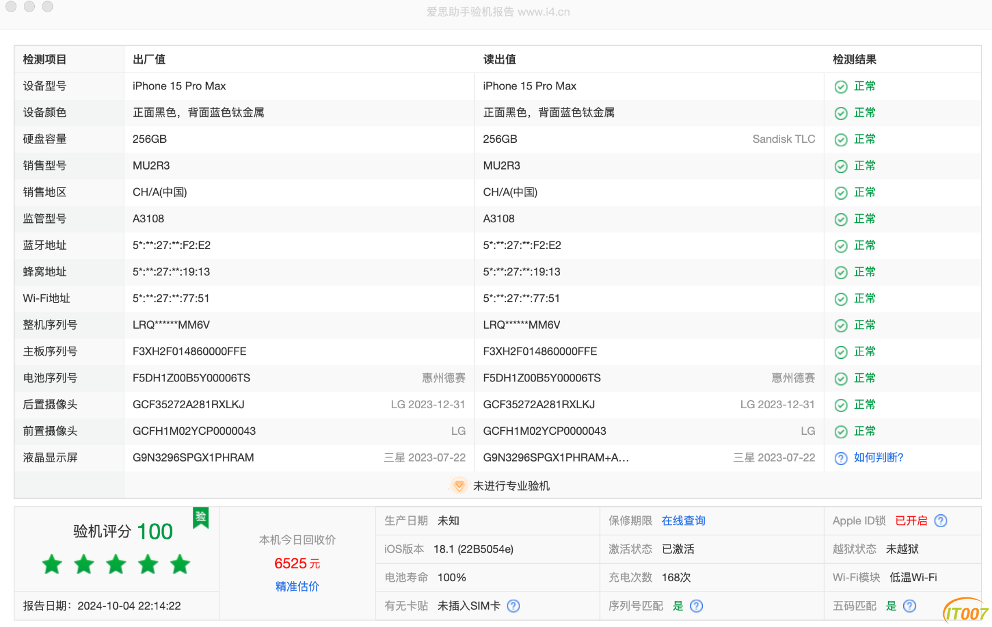Click the factory board serial F3XH2F014860000FFE
The height and width of the screenshot is (627, 992).
click(x=189, y=351)
